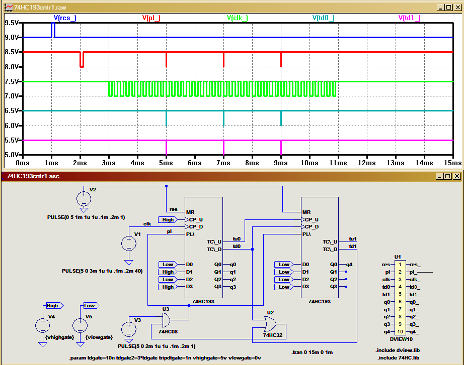Click the 74HC32 label under U2
The image size is (464, 365).
click(x=273, y=335)
